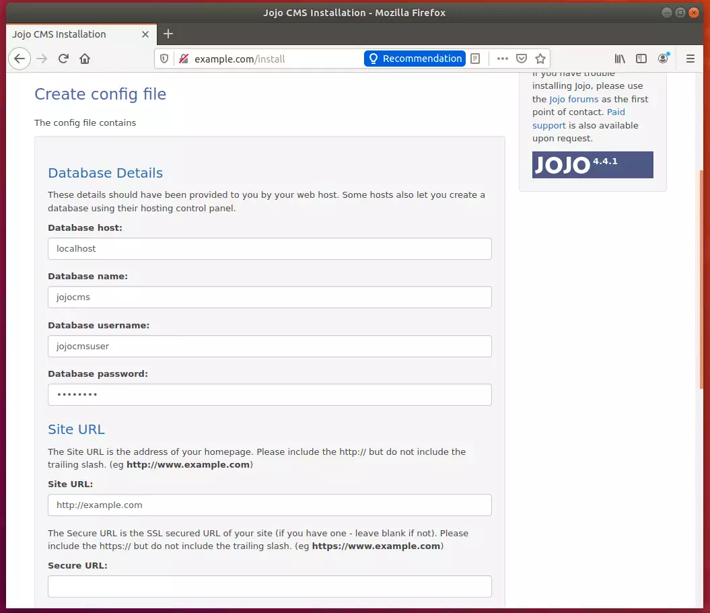Click the Site URL section heading
The height and width of the screenshot is (613, 710).
pos(76,429)
